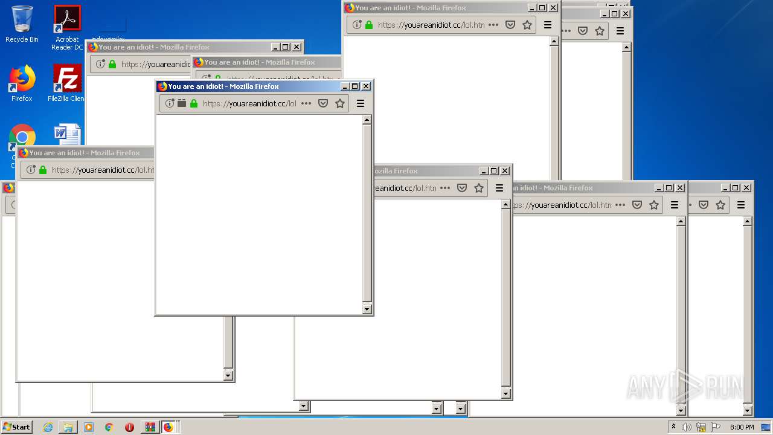Open the hamburger menu in the frontmost Firefox window

click(x=361, y=103)
